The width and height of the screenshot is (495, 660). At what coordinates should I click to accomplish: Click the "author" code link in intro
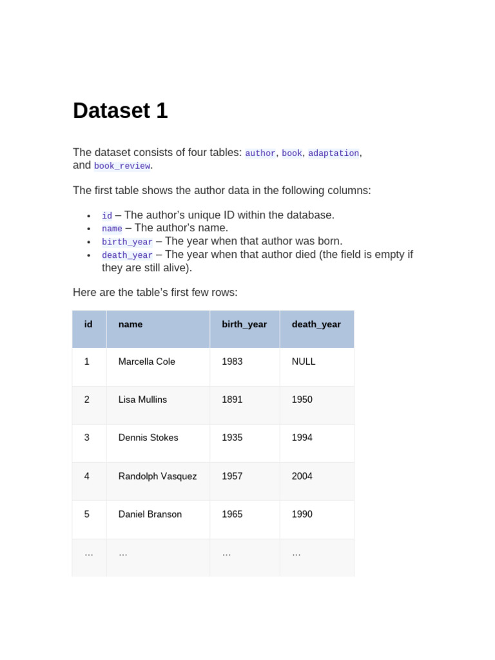pyautogui.click(x=260, y=153)
